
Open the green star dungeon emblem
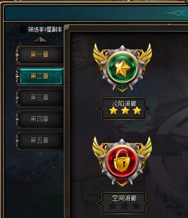tap(122, 67)
